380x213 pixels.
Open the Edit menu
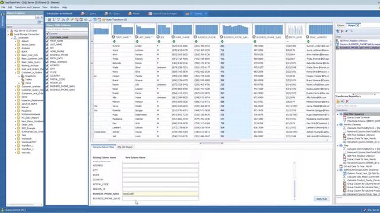click(9, 8)
